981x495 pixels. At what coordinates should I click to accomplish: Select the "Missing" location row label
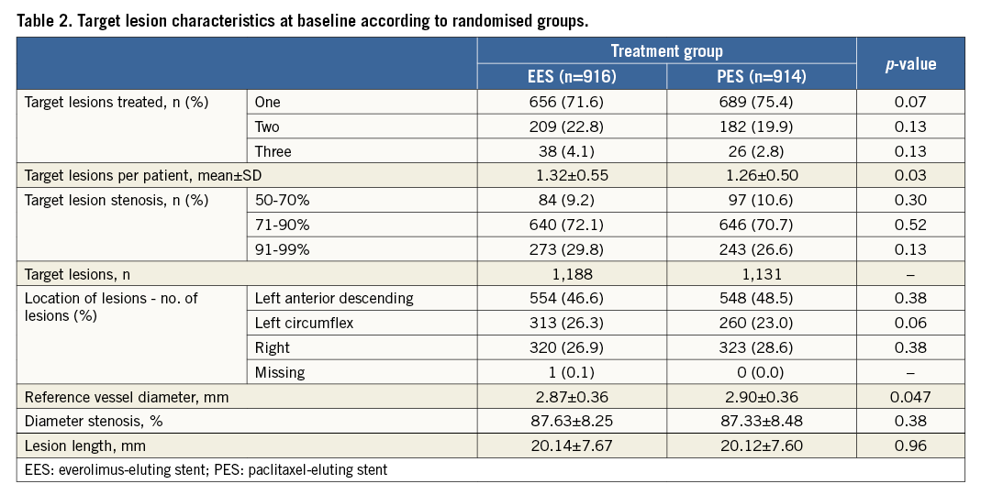click(281, 372)
